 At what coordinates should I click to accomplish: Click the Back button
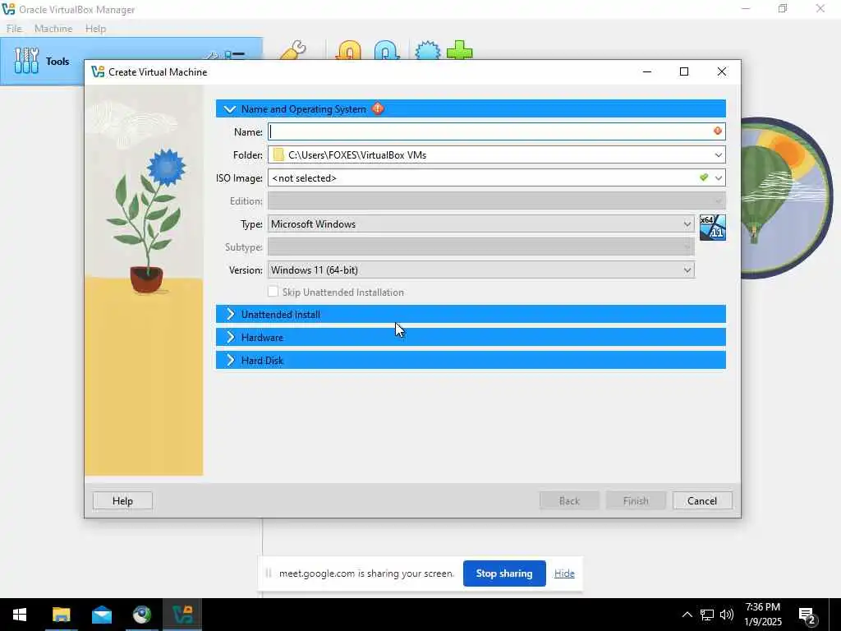(569, 500)
